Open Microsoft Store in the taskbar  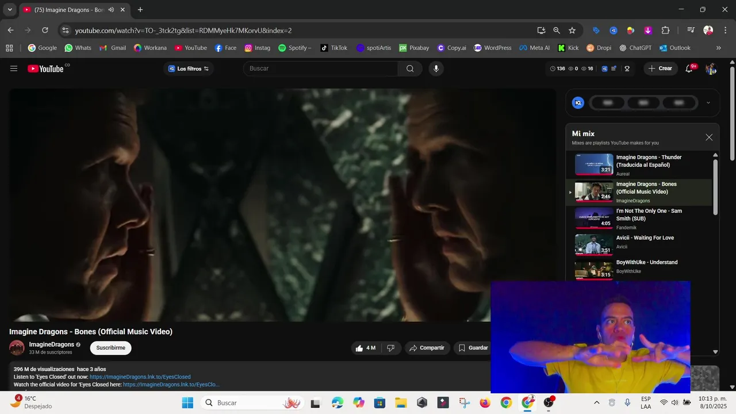pyautogui.click(x=379, y=402)
